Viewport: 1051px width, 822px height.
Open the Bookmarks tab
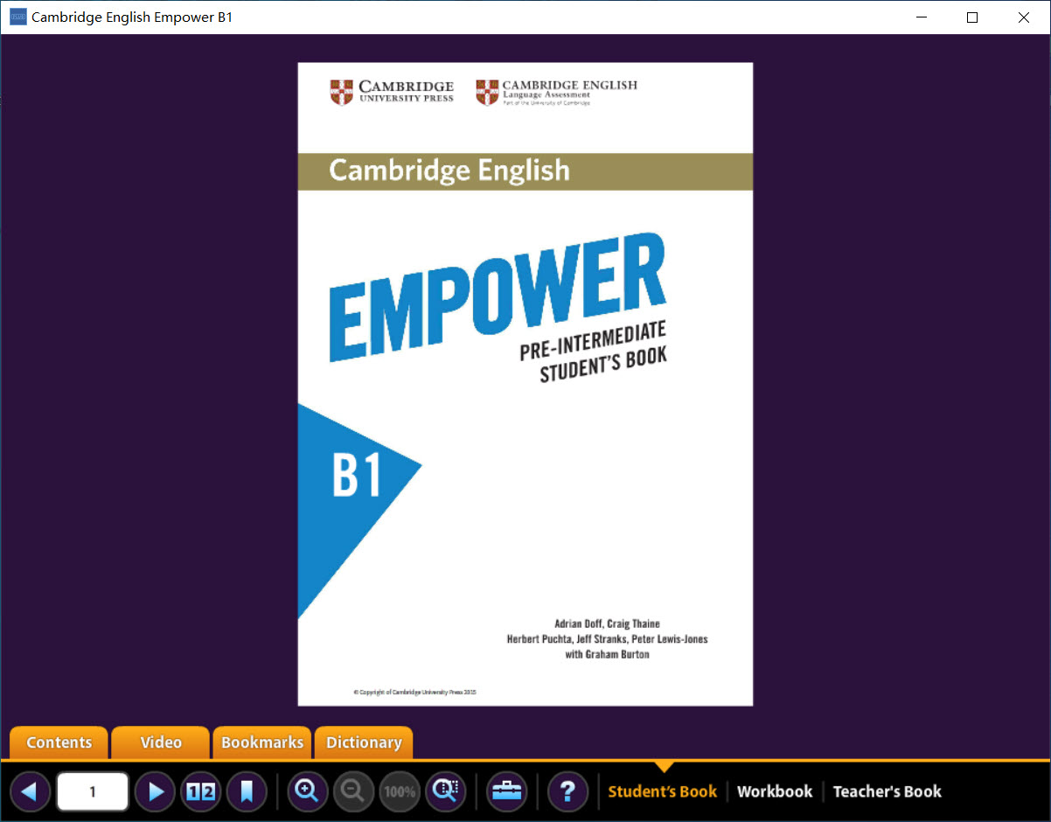(262, 742)
